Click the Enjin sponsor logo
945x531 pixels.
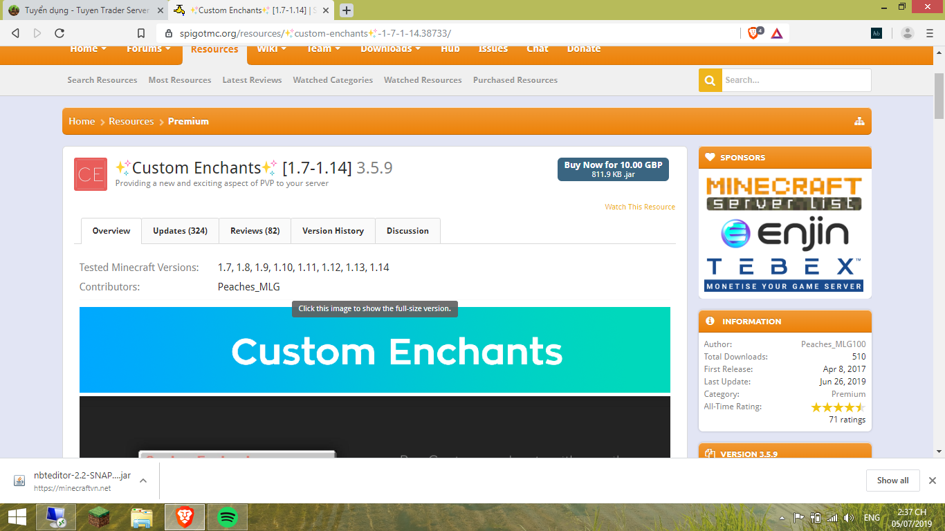click(785, 235)
